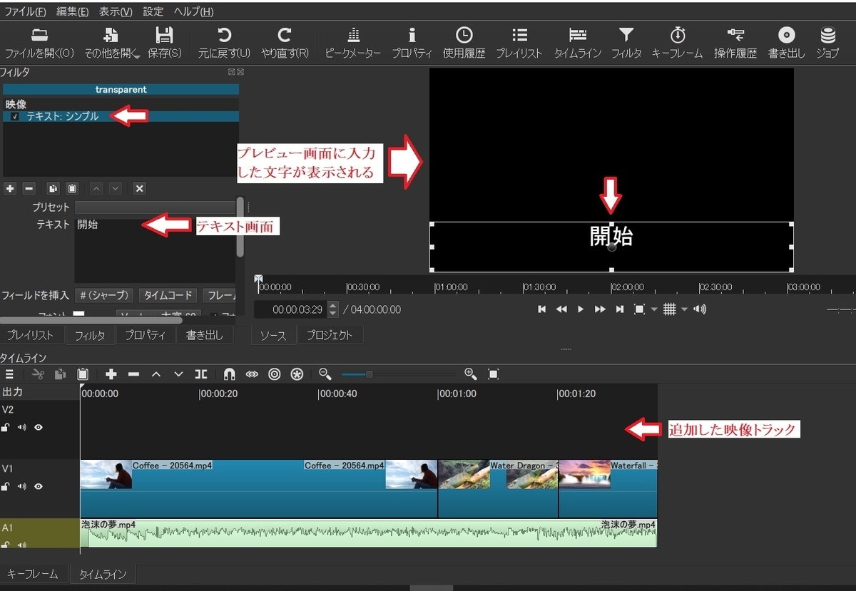Toggle テキスト: シンプル filter checkbox

pos(15,116)
